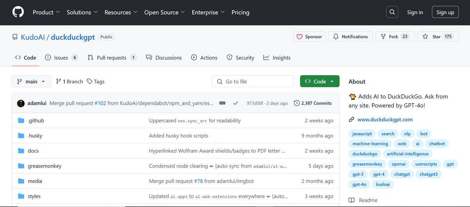Switch to the Actions tab

coord(204,58)
